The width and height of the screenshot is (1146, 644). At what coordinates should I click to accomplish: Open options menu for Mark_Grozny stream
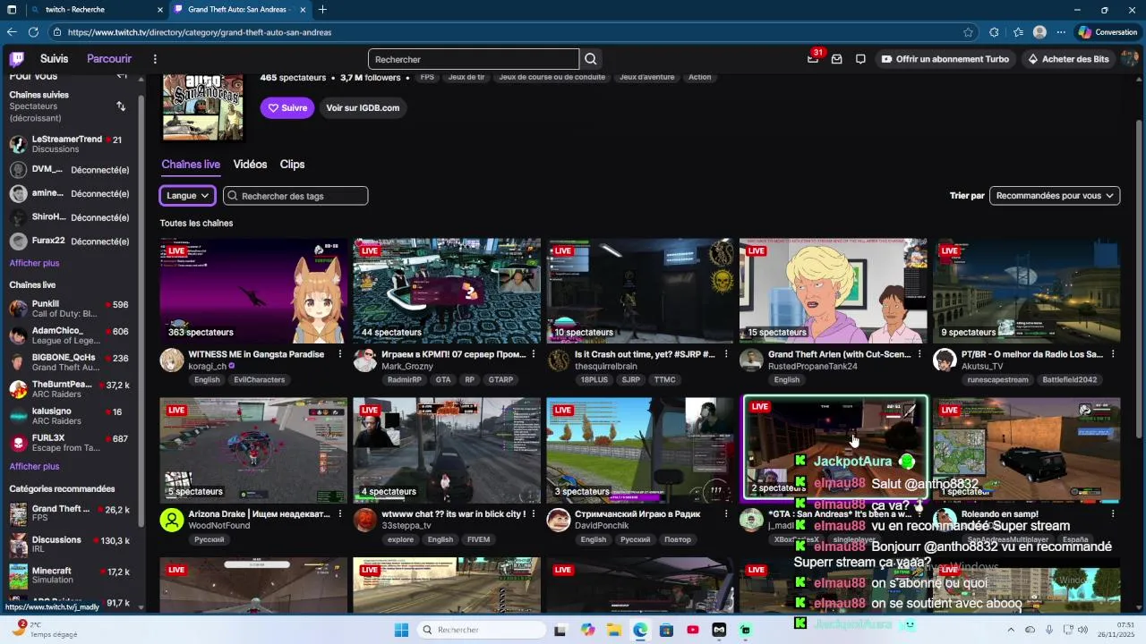click(x=534, y=354)
